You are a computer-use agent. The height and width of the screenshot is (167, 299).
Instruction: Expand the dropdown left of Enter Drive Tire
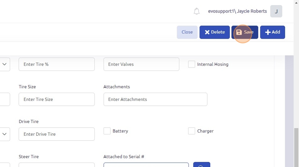coord(5,134)
